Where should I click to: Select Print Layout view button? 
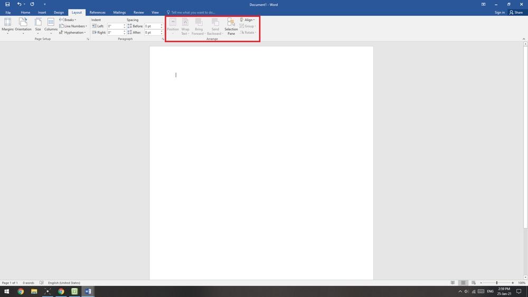[x=463, y=283]
